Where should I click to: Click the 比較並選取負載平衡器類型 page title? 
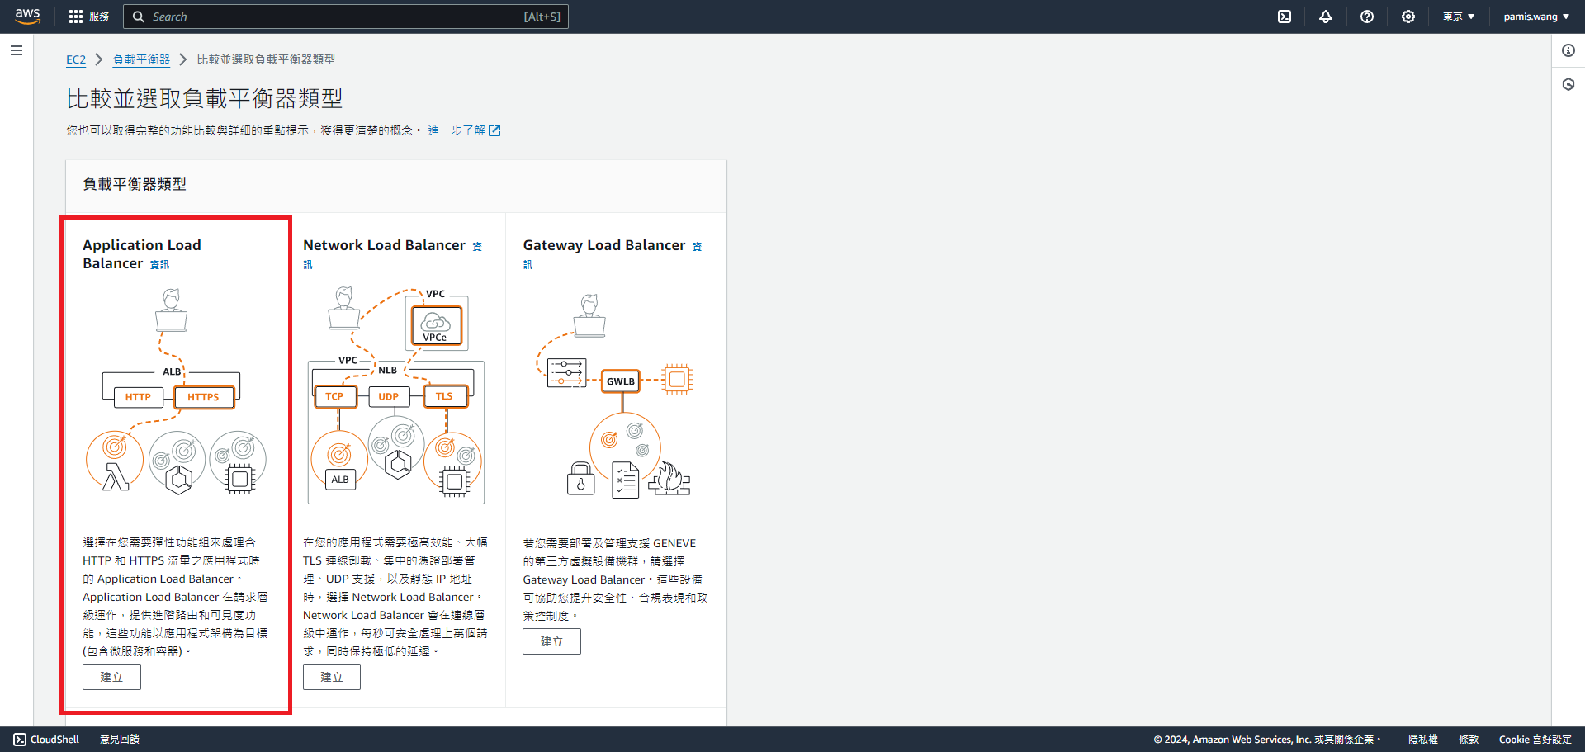coord(205,99)
